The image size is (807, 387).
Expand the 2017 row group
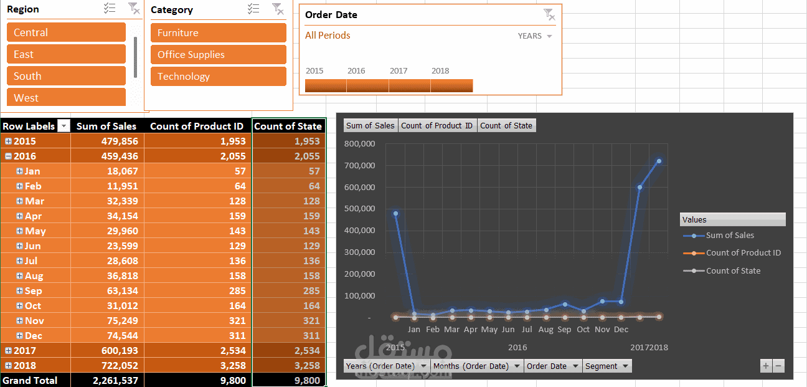coord(8,351)
